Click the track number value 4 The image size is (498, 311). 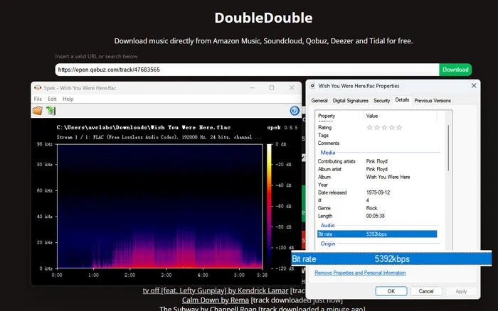coord(368,200)
